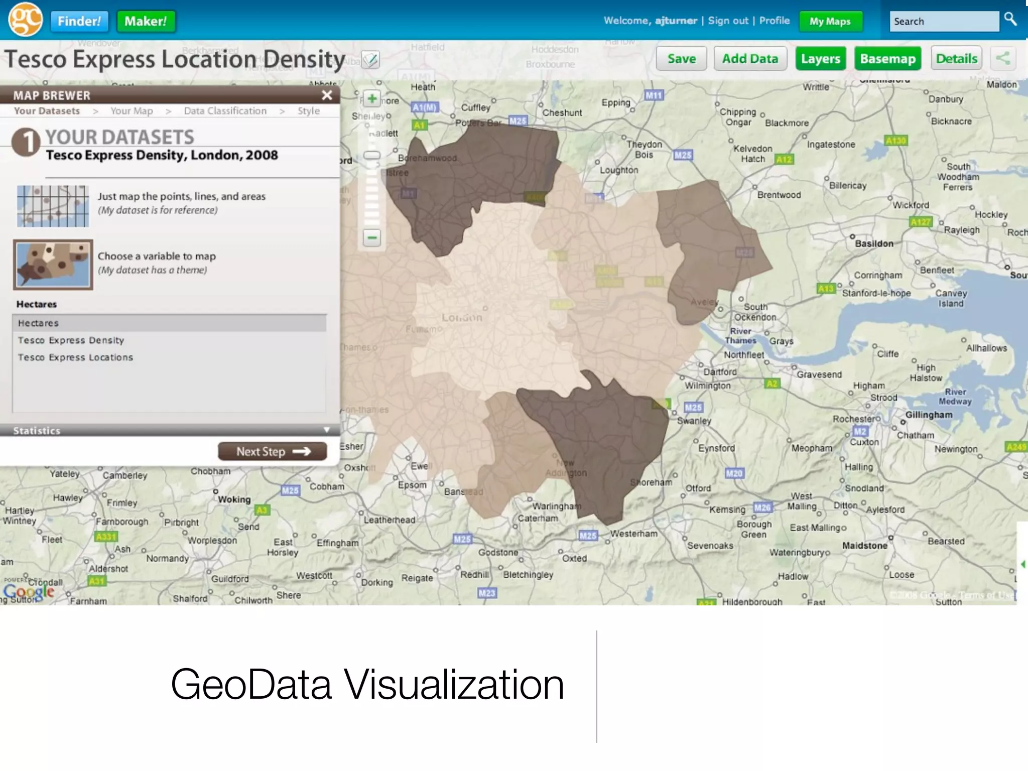Image resolution: width=1028 pixels, height=771 pixels.
Task: Expand the Statistics section arrow
Action: pos(327,430)
